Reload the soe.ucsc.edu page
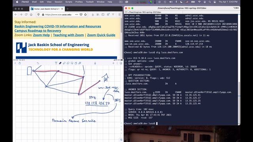Screen dimensions: 253x142 click(26, 15)
